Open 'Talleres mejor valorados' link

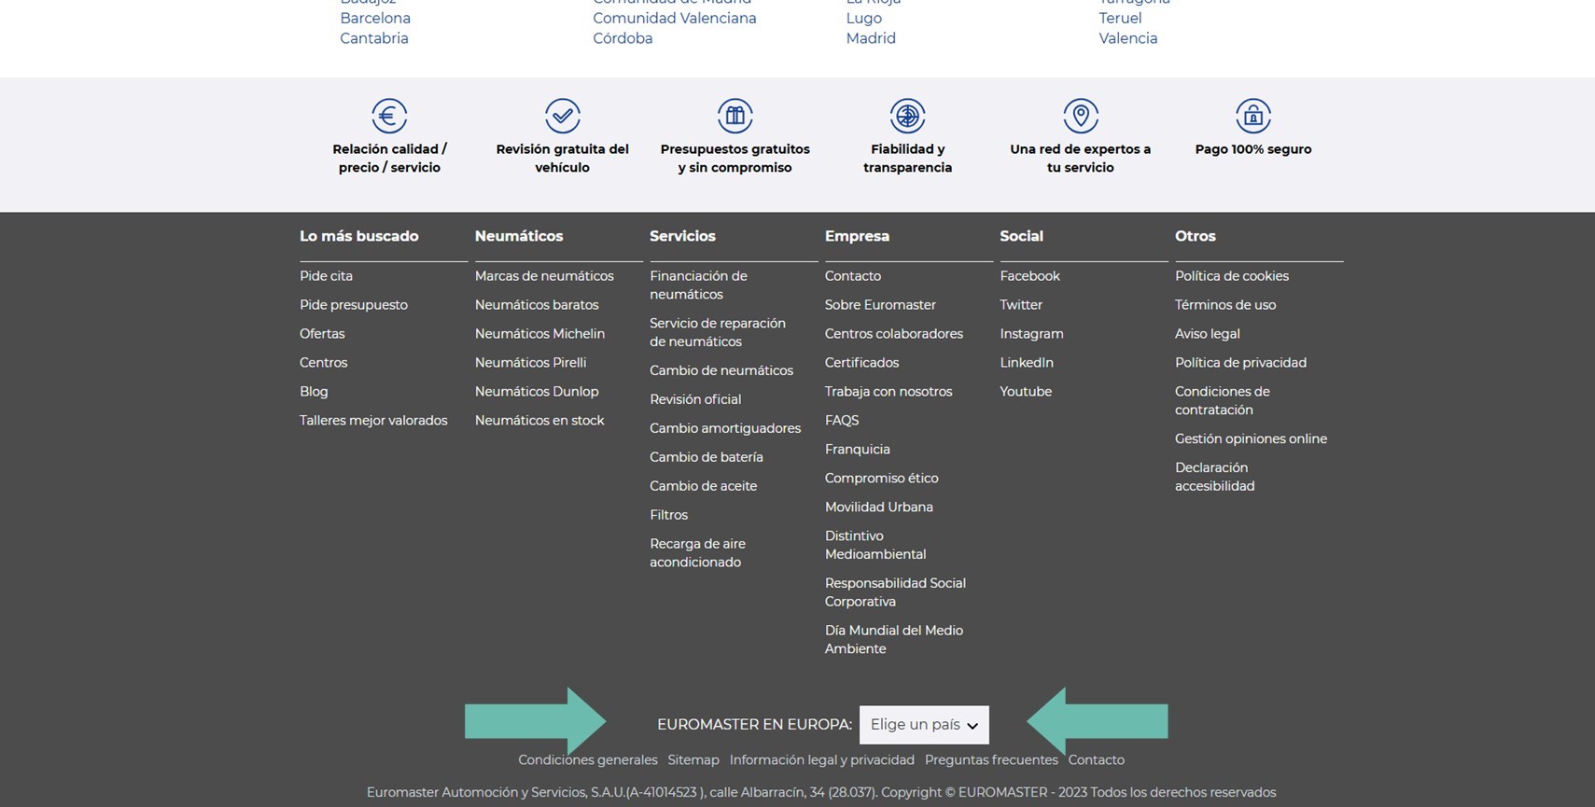pyautogui.click(x=373, y=421)
